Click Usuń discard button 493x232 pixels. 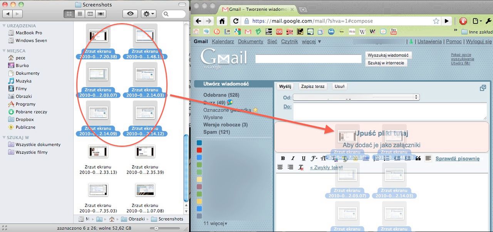pos(340,86)
